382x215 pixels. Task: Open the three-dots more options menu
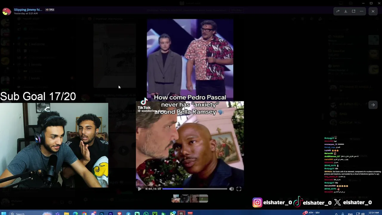361,11
